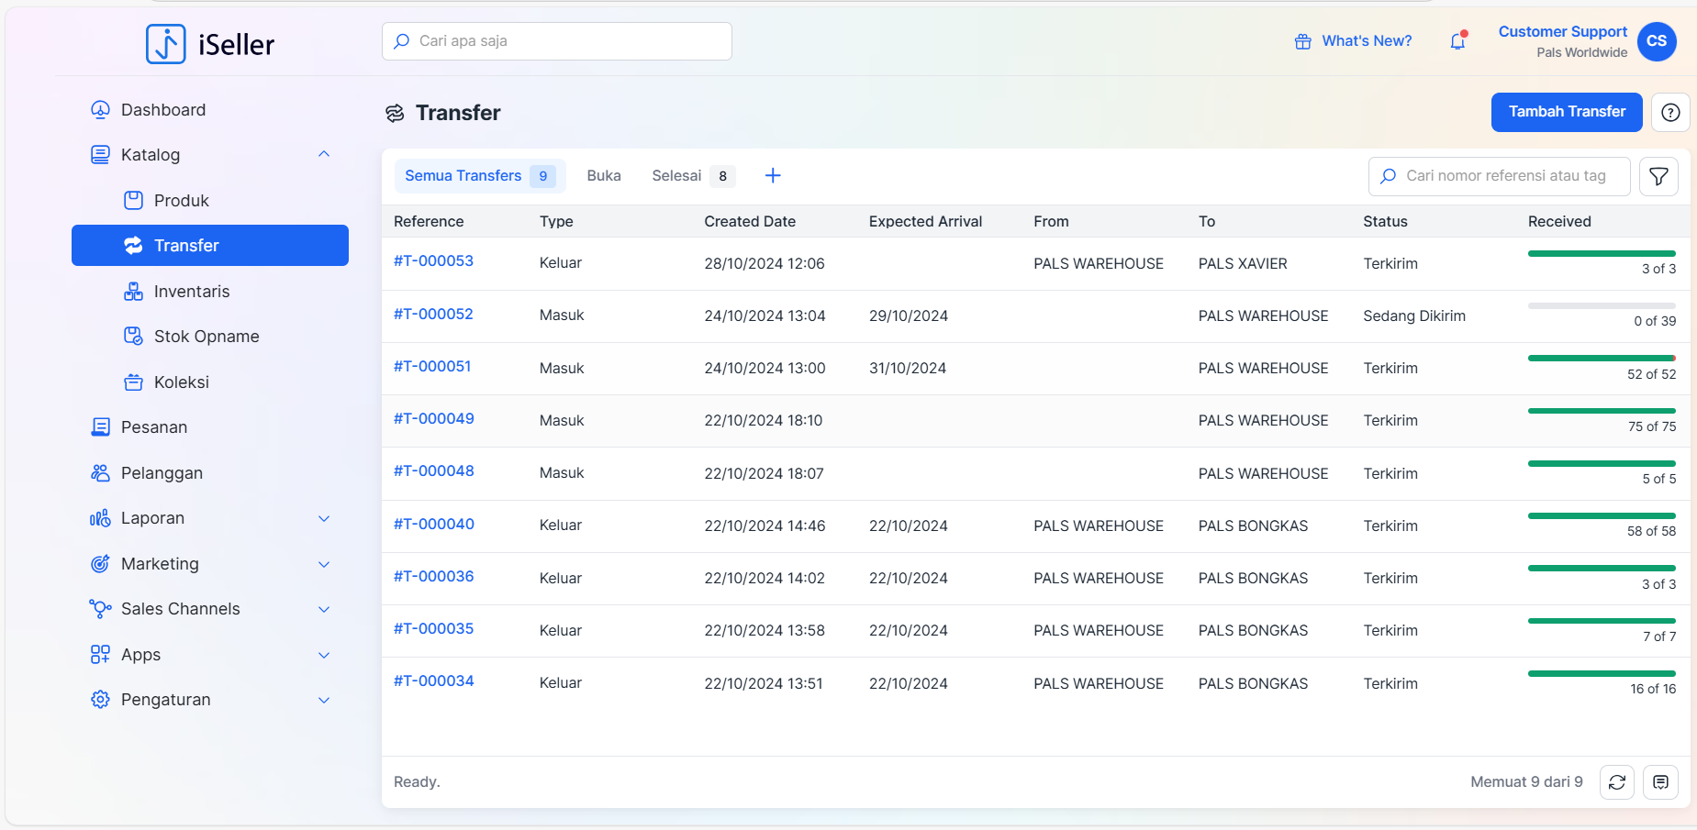1697x830 pixels.
Task: Click the search magnifier in reference search
Action: click(x=1389, y=176)
